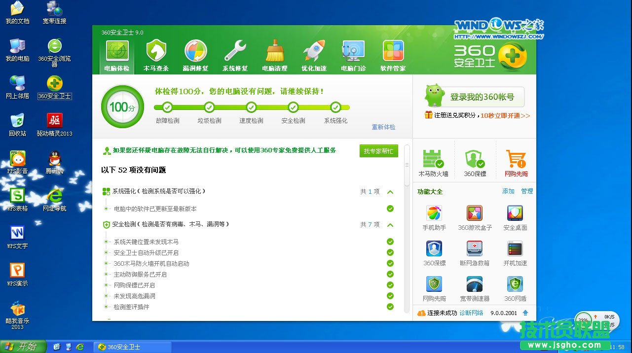Launch 优化加速 feature
Image resolution: width=632 pixels, height=353 pixels.
click(x=314, y=54)
